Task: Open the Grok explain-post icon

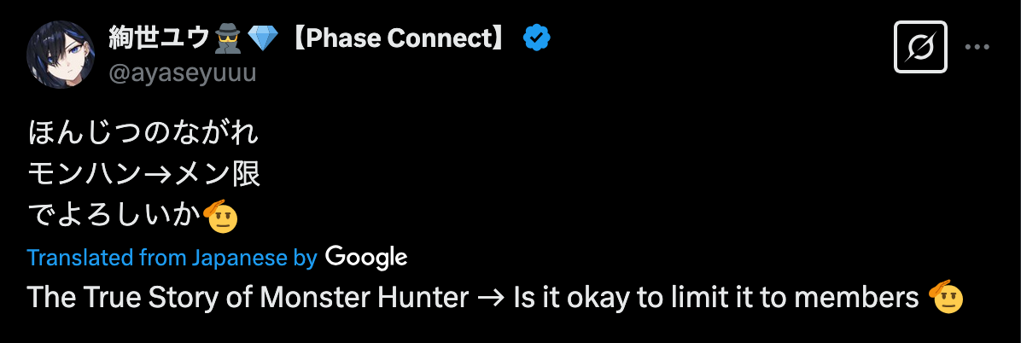Action: point(919,46)
